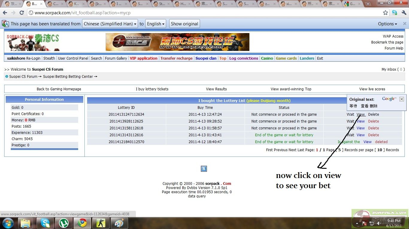This screenshot has width=409, height=229.
Task: Close the Original text translation popup
Action: pos(402,99)
